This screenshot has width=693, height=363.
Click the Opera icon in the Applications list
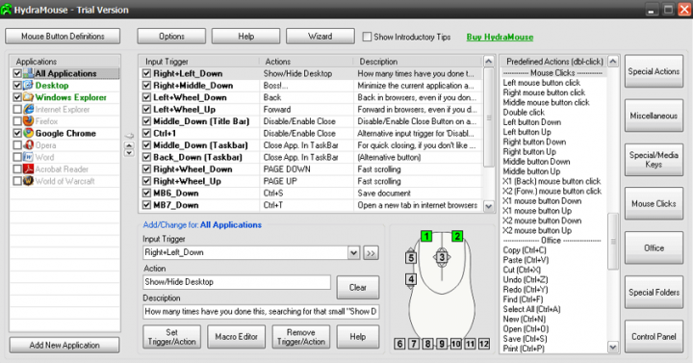[x=28, y=144]
